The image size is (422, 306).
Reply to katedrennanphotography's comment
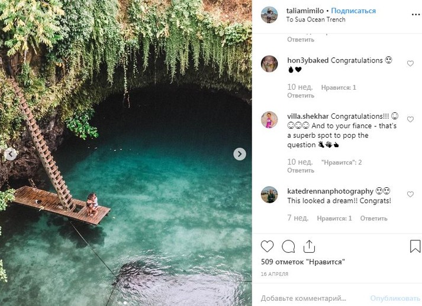373,219
